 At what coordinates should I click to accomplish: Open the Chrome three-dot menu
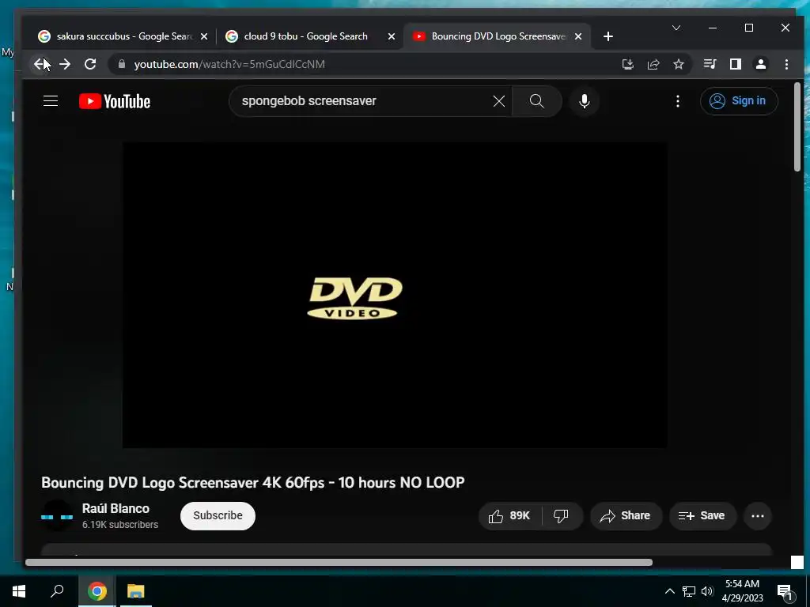pos(787,64)
